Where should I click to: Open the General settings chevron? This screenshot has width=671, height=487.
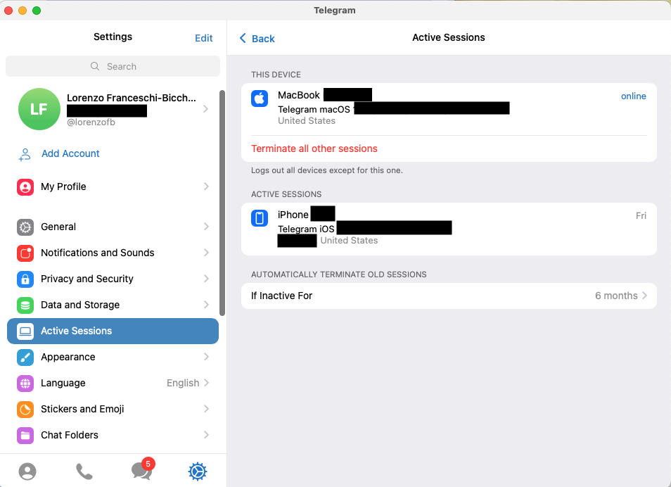click(205, 227)
